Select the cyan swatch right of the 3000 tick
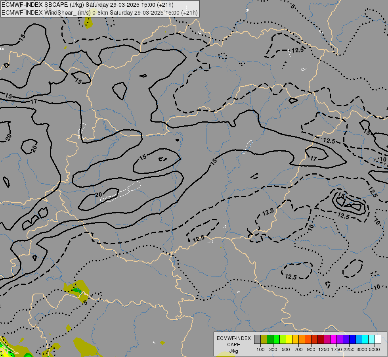The image size is (388, 357). coord(365,340)
